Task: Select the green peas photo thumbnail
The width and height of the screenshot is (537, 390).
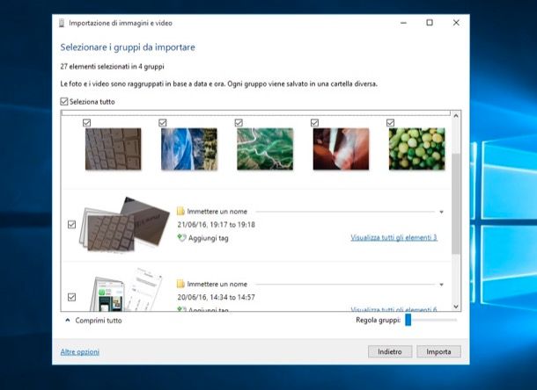Action: point(416,149)
